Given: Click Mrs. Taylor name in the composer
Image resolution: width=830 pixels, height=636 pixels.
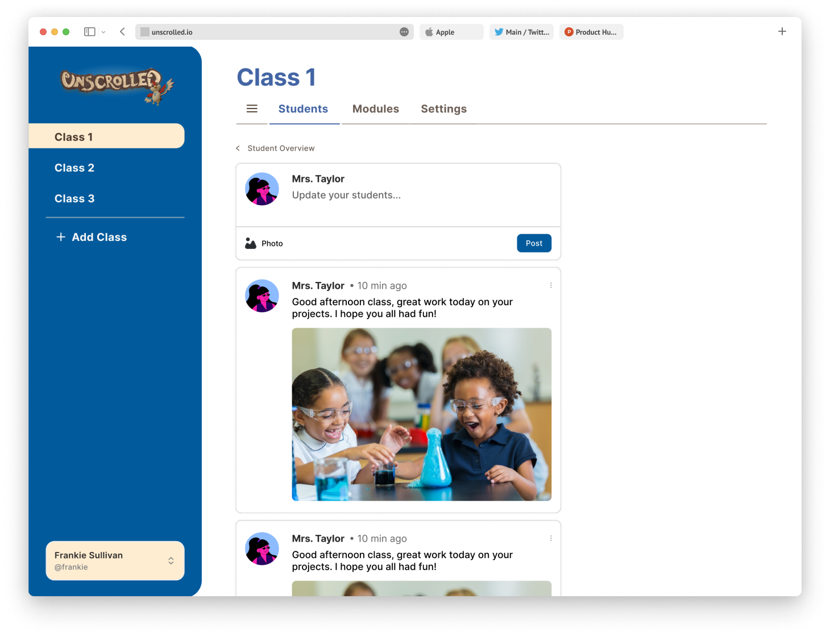Looking at the screenshot, I should [318, 178].
